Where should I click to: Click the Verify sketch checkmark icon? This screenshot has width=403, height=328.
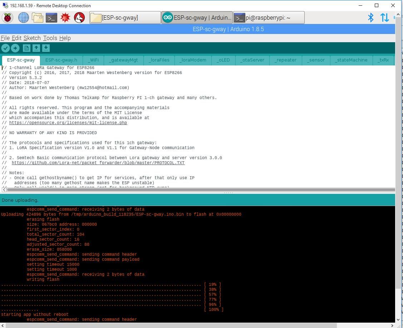(x=5, y=48)
